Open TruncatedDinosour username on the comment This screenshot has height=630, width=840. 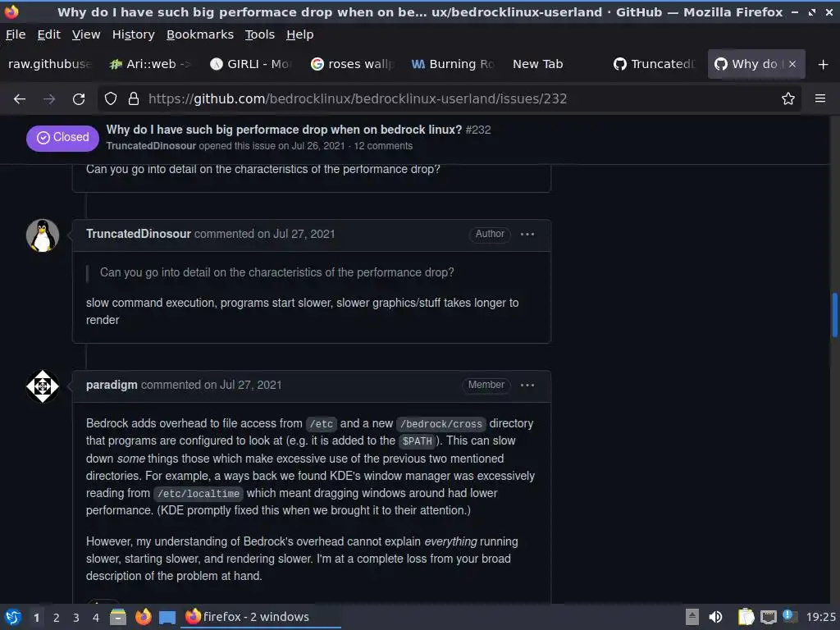pyautogui.click(x=138, y=234)
